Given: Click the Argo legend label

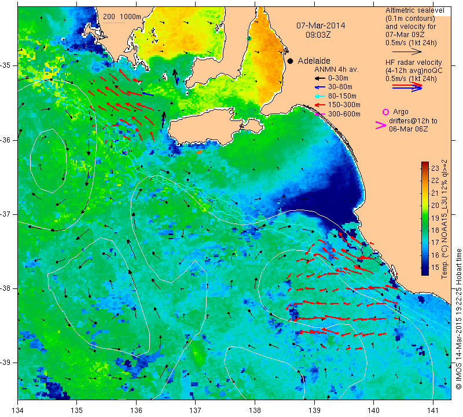Looking at the screenshot, I should pos(400,112).
